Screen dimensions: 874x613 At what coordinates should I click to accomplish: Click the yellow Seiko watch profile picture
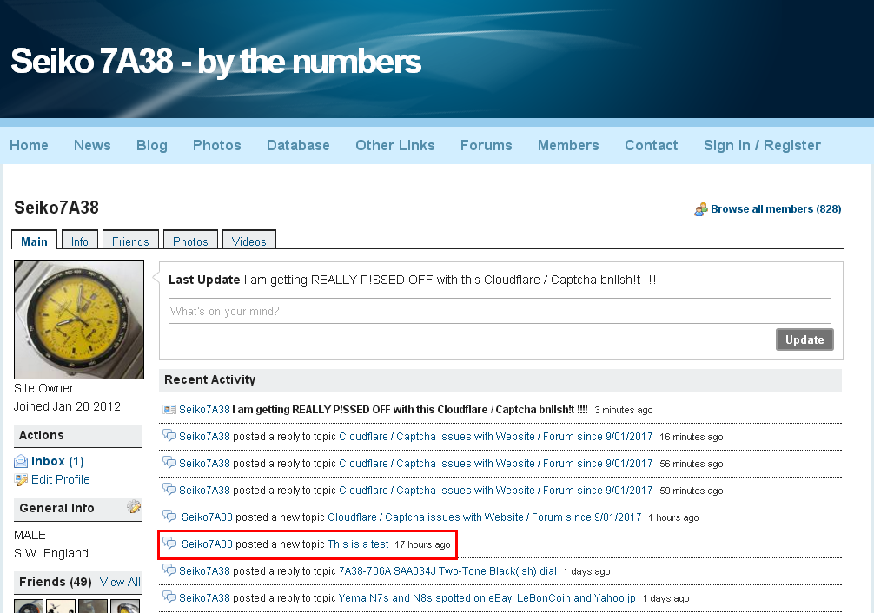(x=79, y=320)
